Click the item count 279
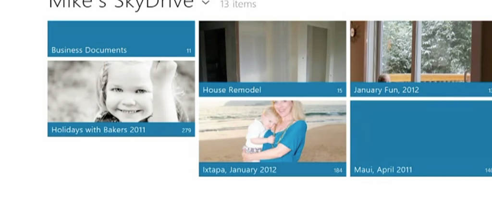Viewport: 492px width, 216px height. click(186, 131)
